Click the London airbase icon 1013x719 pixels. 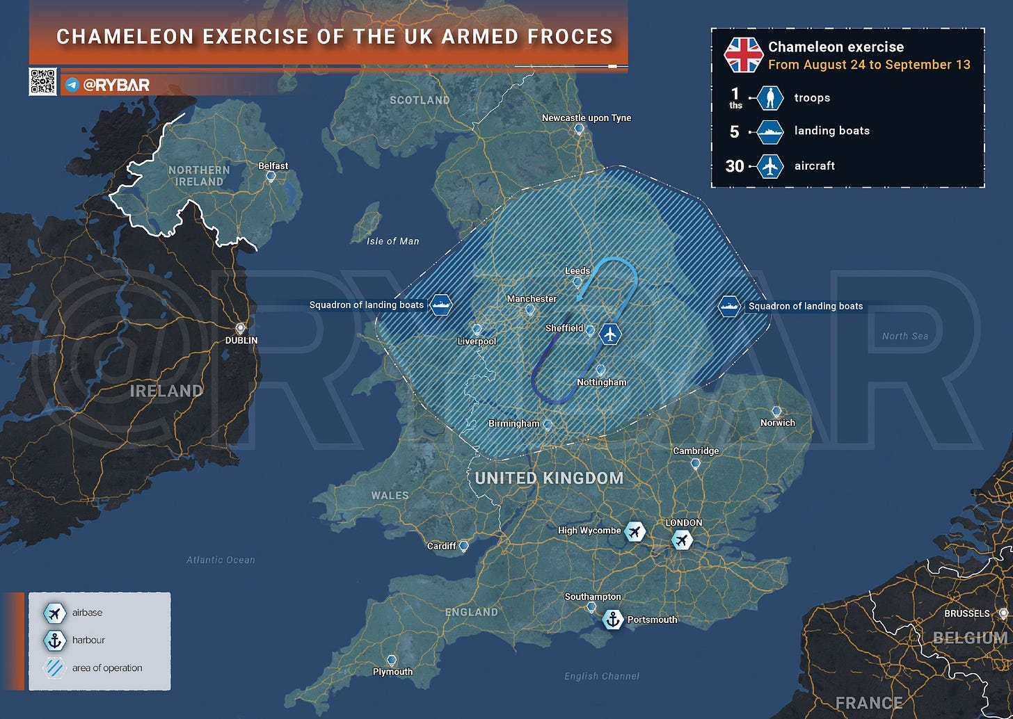tap(682, 540)
